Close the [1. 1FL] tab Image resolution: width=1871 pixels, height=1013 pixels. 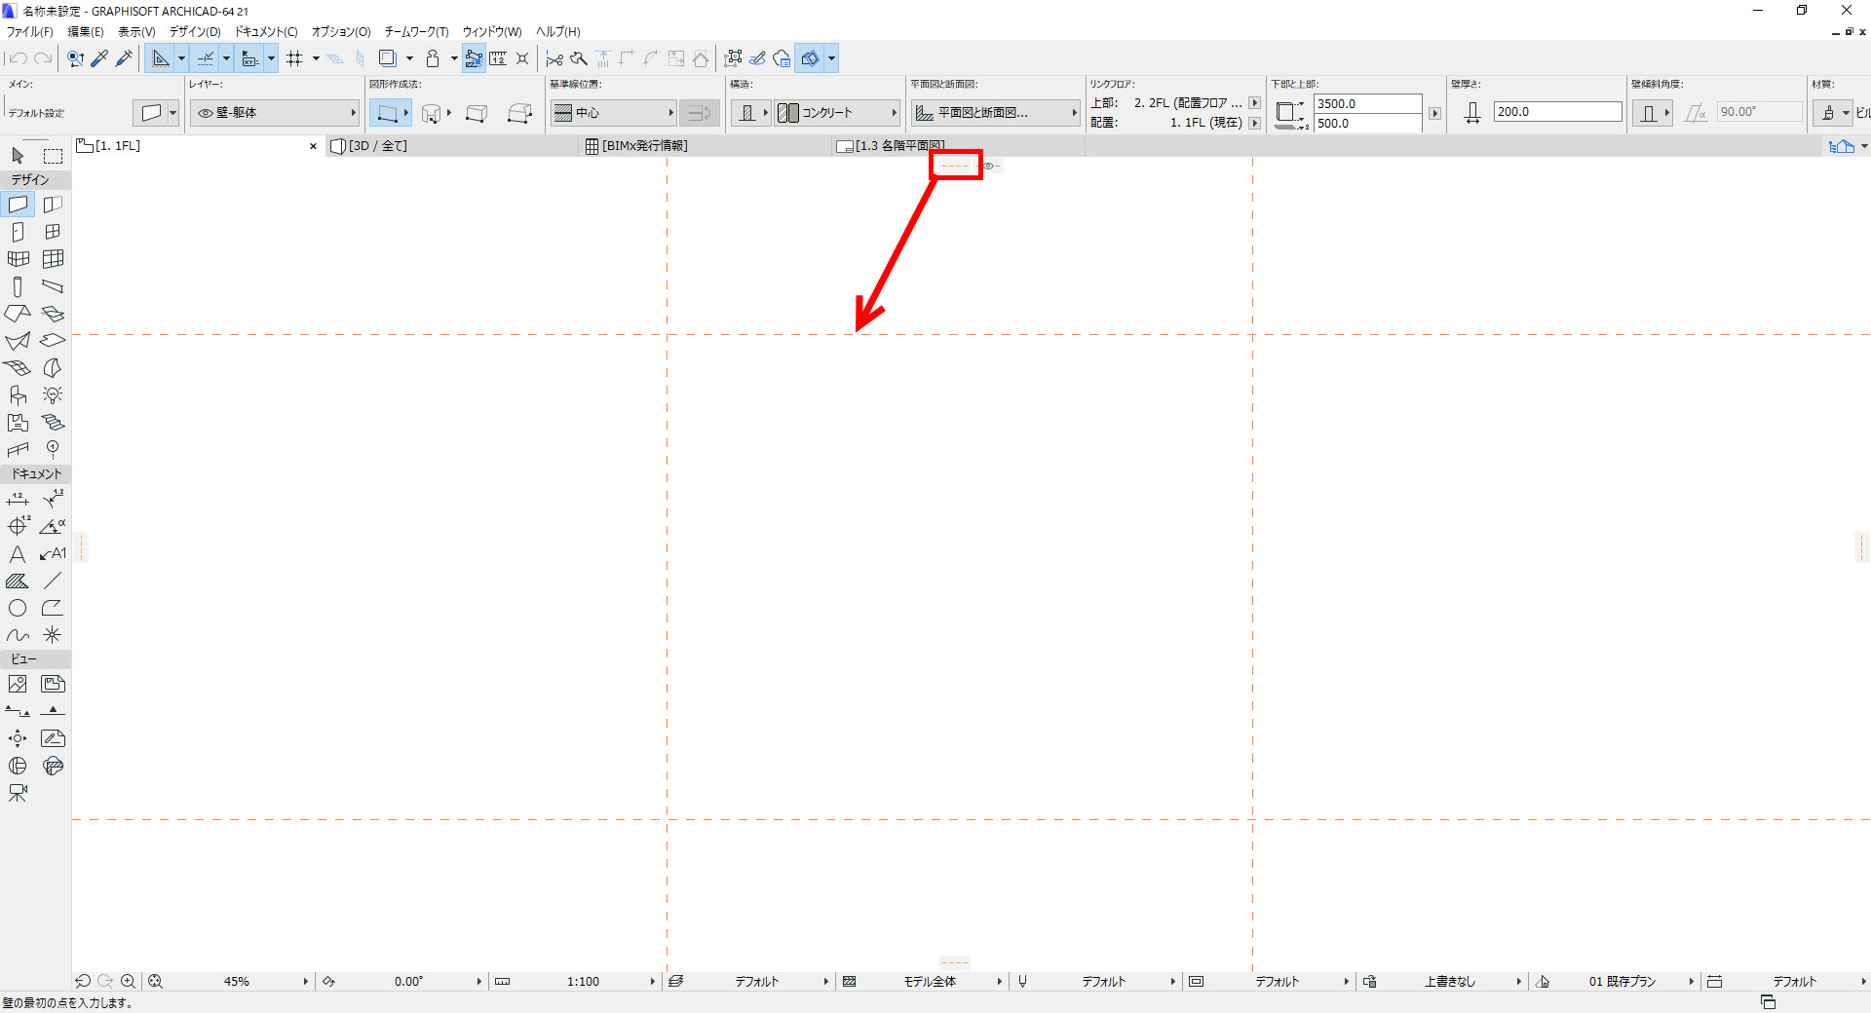point(313,146)
